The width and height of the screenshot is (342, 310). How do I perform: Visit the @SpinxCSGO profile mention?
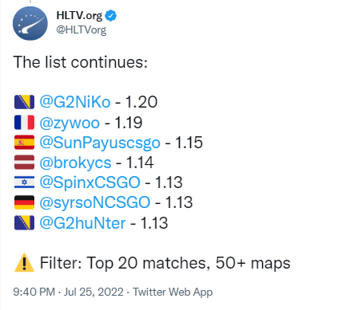pyautogui.click(x=89, y=182)
